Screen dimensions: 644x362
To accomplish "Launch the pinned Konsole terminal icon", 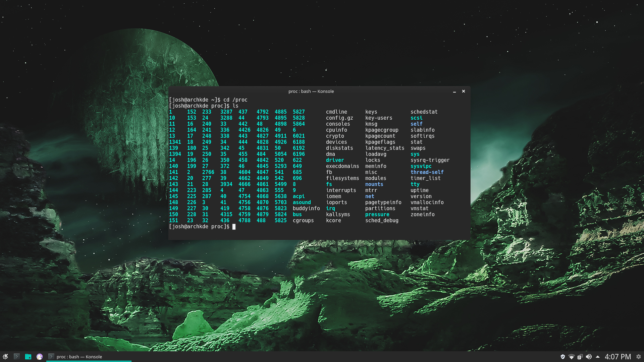I will pyautogui.click(x=17, y=357).
